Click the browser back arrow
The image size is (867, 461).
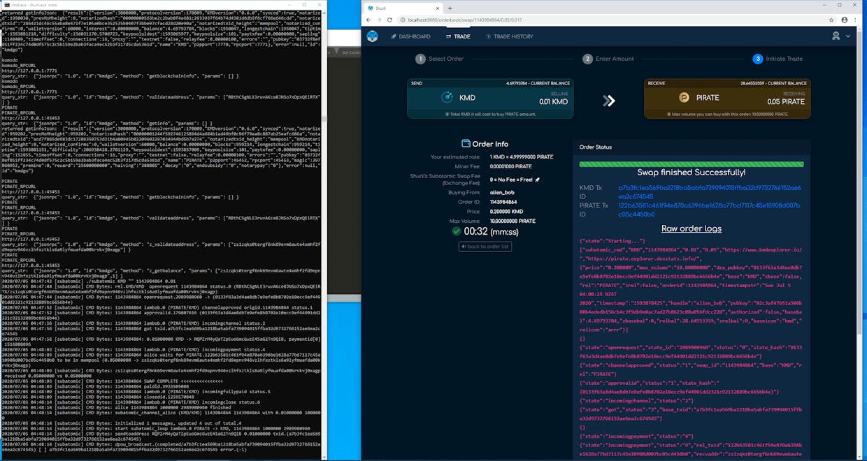pos(369,20)
